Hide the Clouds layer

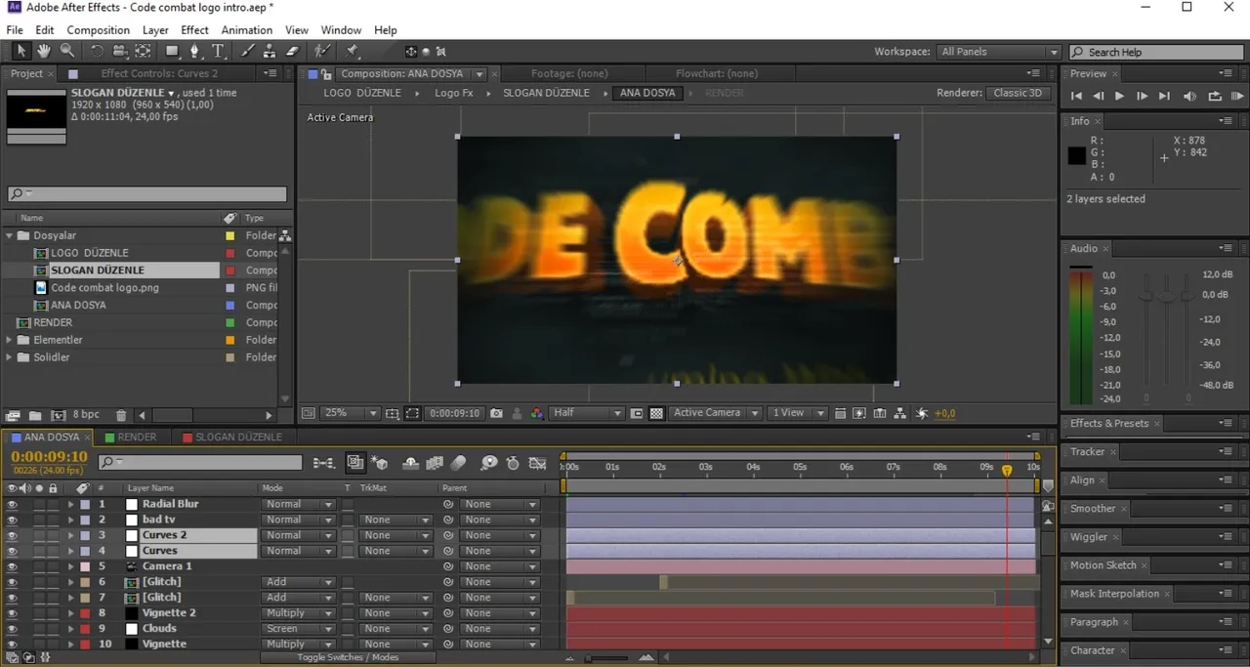point(13,629)
